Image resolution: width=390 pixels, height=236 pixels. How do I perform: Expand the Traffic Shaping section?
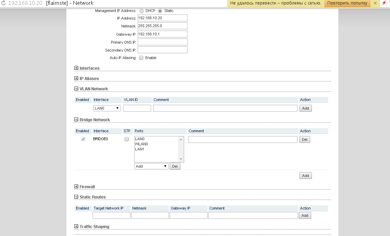76,226
